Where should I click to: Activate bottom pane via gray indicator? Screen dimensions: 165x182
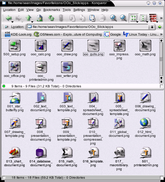4,178
